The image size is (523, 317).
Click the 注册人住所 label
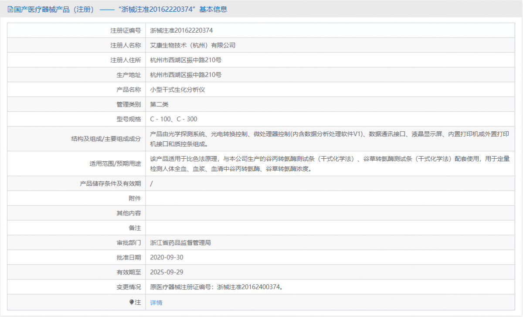(x=126, y=60)
